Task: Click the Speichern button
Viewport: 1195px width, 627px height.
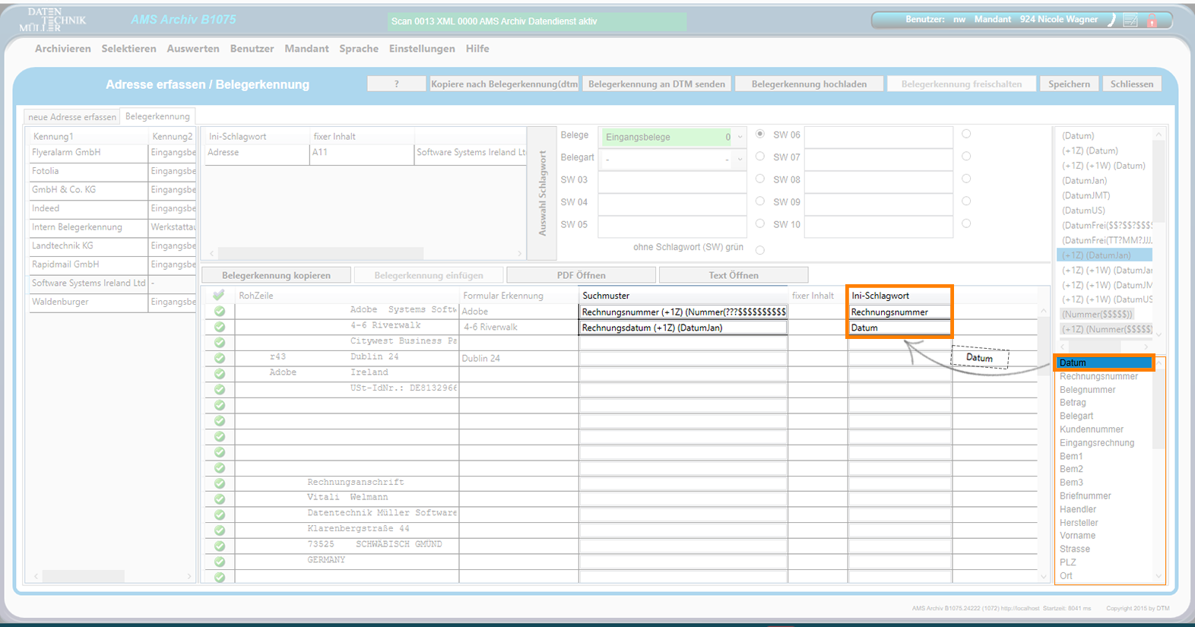Action: (1069, 84)
